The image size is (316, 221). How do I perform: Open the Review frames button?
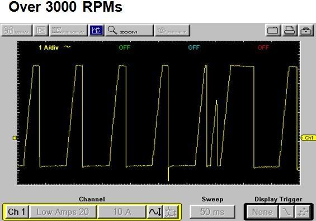pyautogui.click(x=69, y=30)
